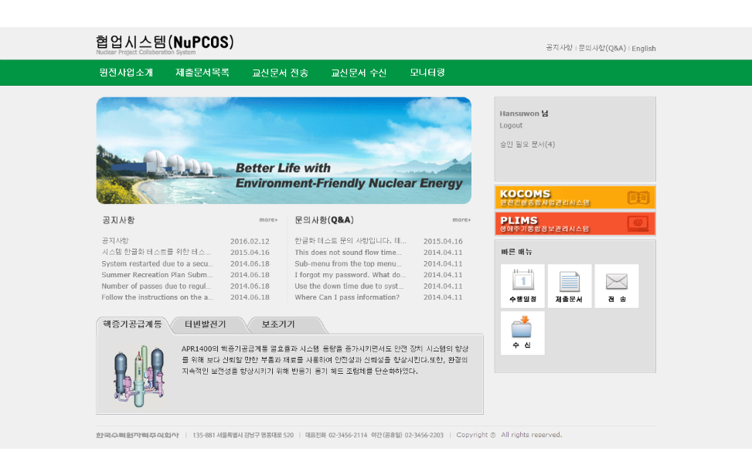Viewport: 752px width, 475px height.
Task: Select 교신문서 전송 navigation menu item
Action: point(280,73)
